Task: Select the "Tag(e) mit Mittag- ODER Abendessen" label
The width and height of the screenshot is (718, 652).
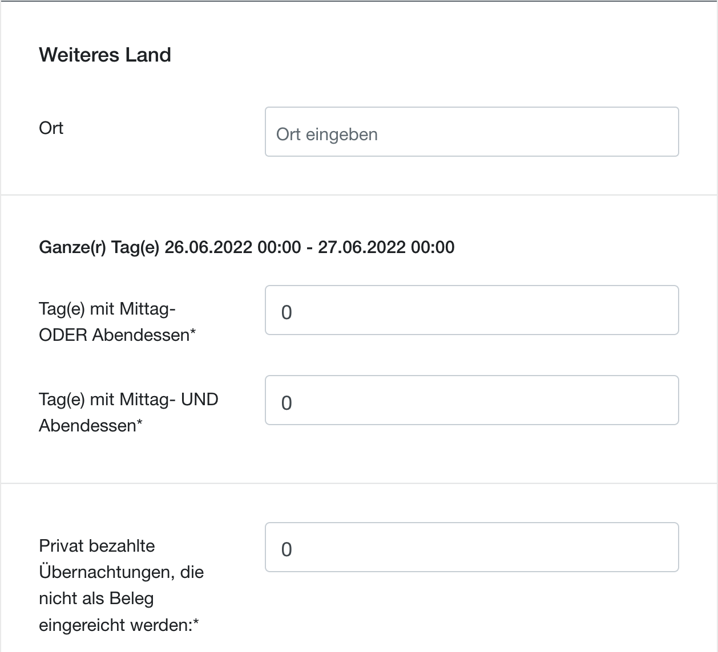Action: tap(117, 322)
